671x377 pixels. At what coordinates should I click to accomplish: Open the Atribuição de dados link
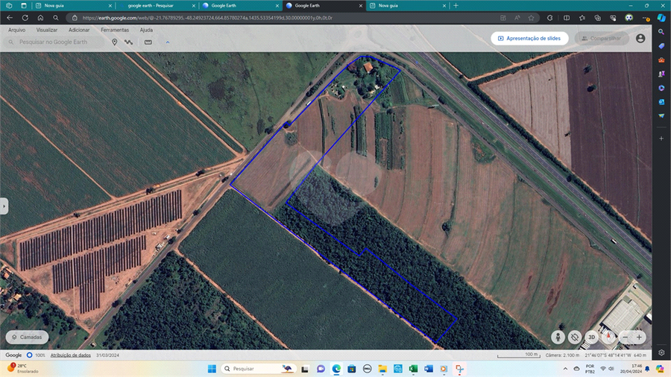tap(71, 355)
